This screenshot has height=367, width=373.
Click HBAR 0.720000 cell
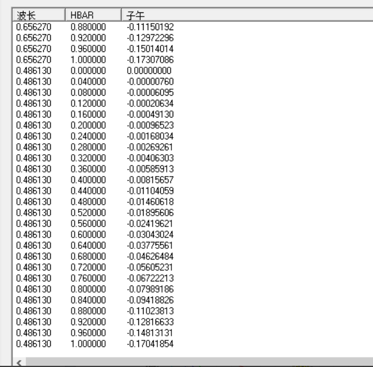click(x=88, y=267)
